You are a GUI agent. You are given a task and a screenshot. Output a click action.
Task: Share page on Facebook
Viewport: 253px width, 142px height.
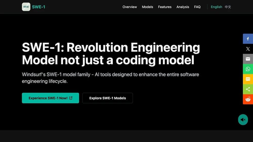(x=248, y=39)
